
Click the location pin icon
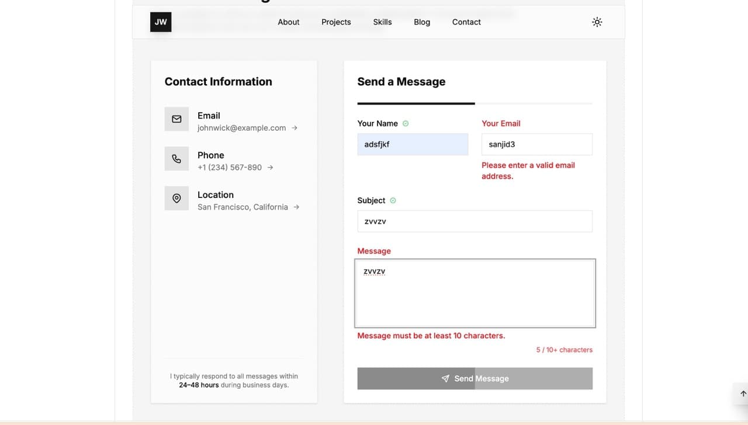[x=176, y=198]
